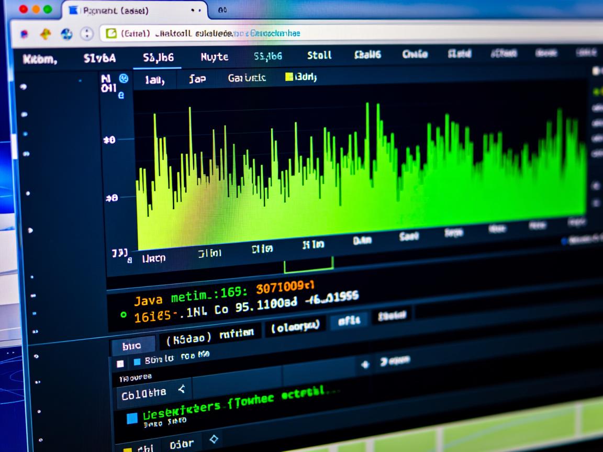
Task: Click the yellow swatch beside Bdnj
Action: [288, 77]
